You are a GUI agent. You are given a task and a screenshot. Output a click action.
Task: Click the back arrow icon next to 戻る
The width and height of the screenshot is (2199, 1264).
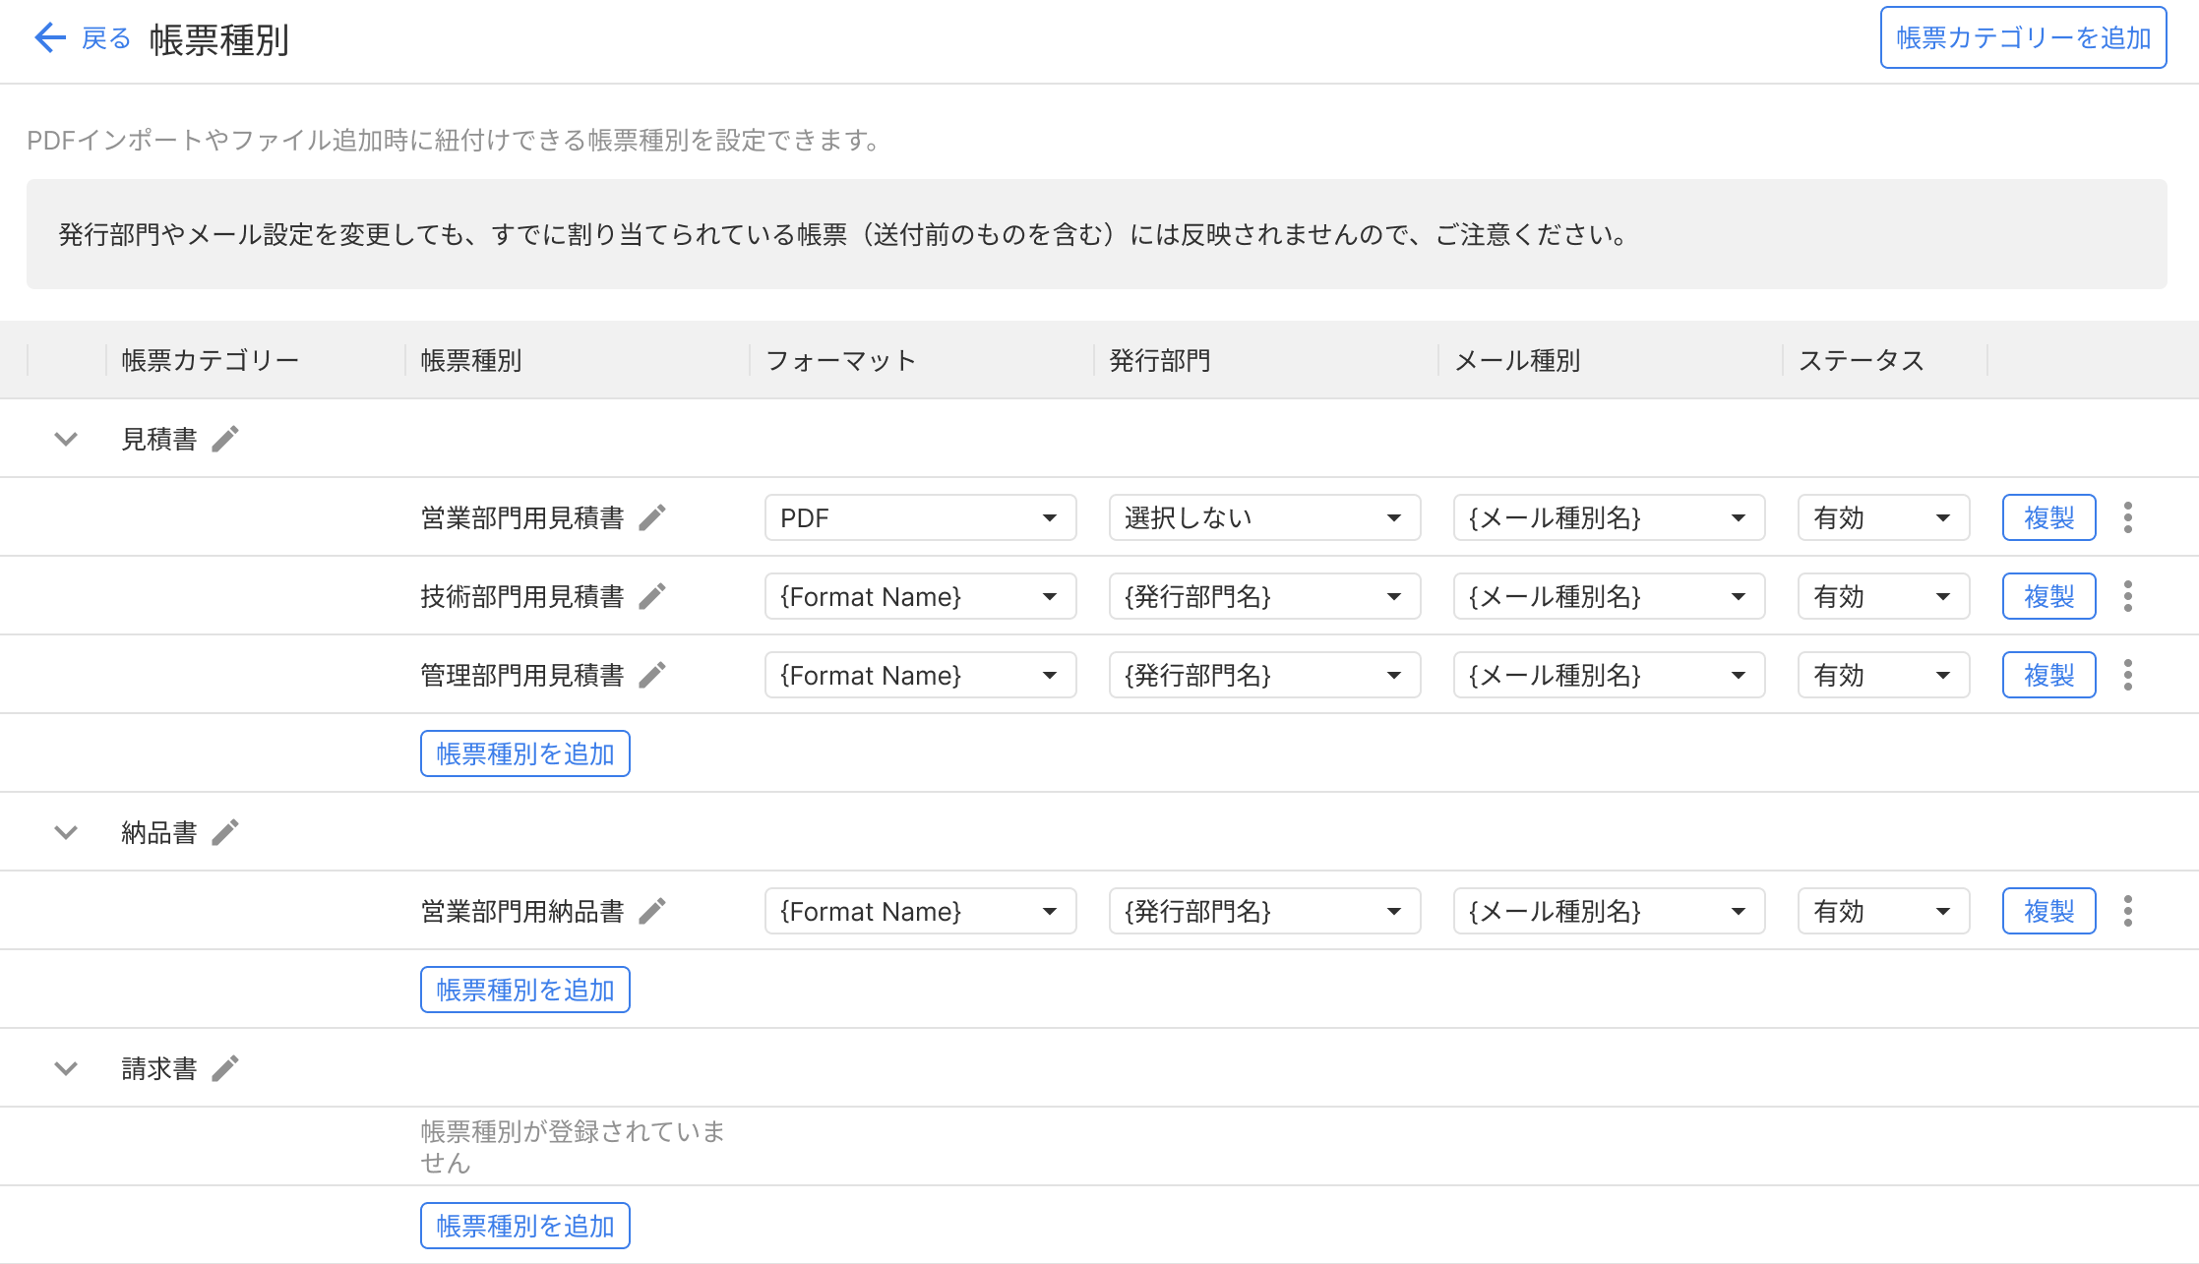tap(49, 38)
